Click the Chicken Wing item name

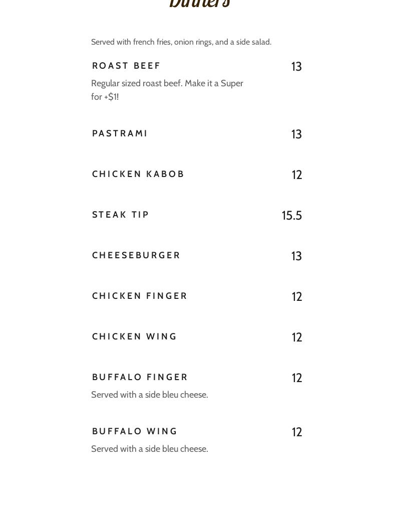[x=135, y=337]
